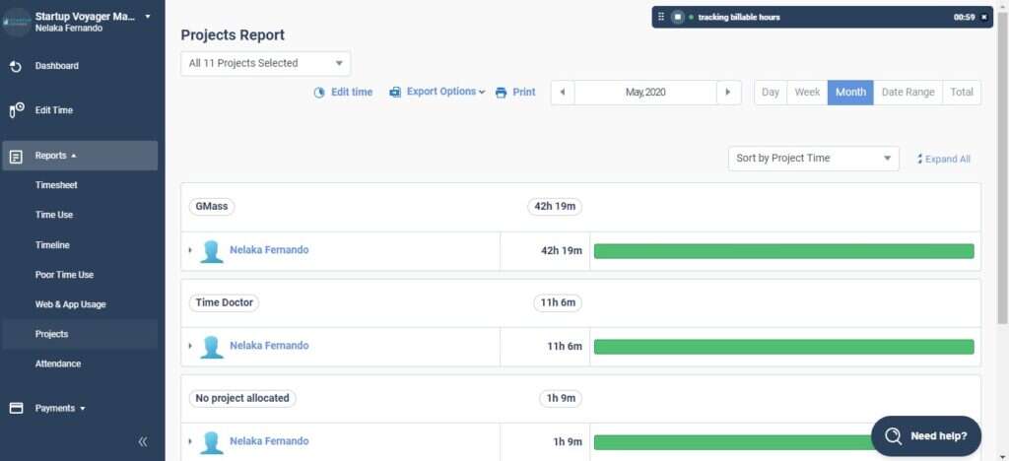Click the 1h 9m total badge

(x=561, y=399)
